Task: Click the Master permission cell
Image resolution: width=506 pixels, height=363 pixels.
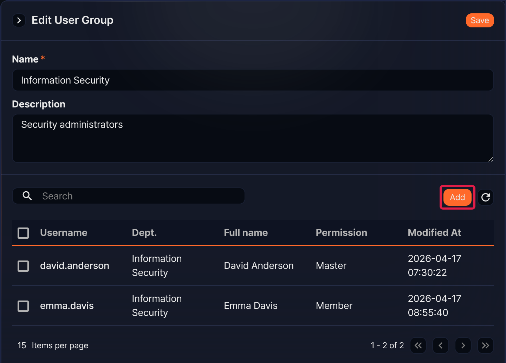Action: 331,266
